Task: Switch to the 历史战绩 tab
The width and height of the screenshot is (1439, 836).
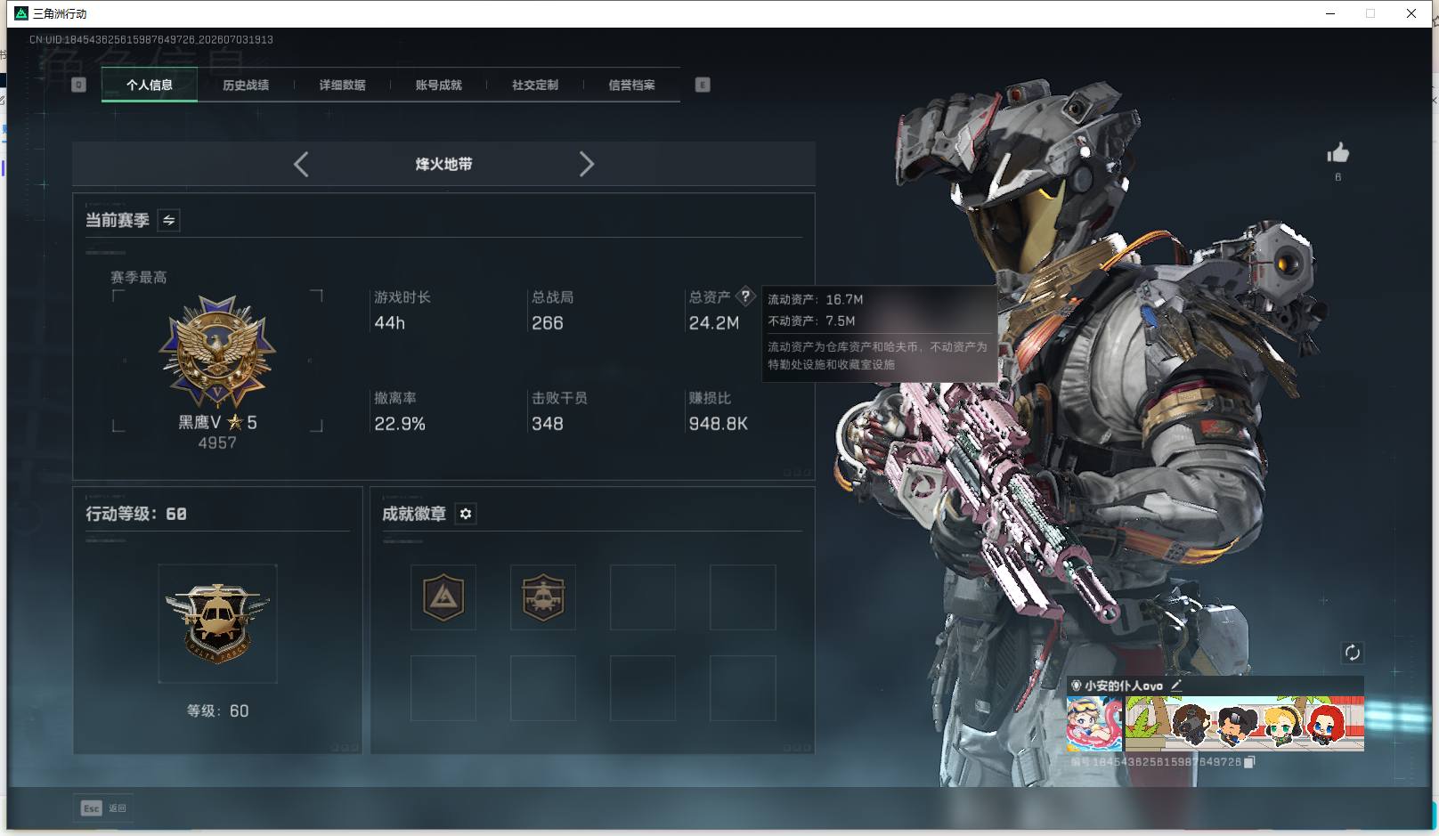Action: [x=246, y=85]
